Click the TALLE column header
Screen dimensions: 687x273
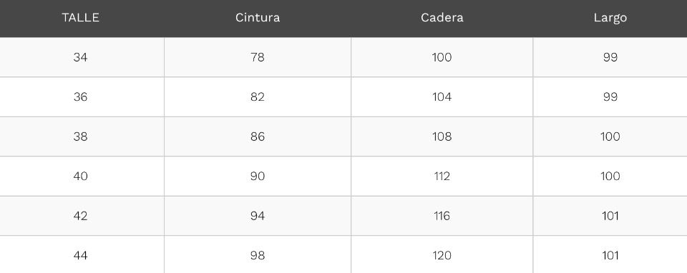coord(81,18)
